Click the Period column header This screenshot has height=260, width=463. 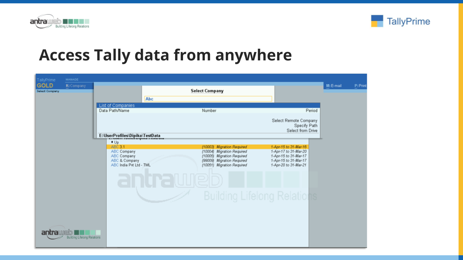[311, 110]
